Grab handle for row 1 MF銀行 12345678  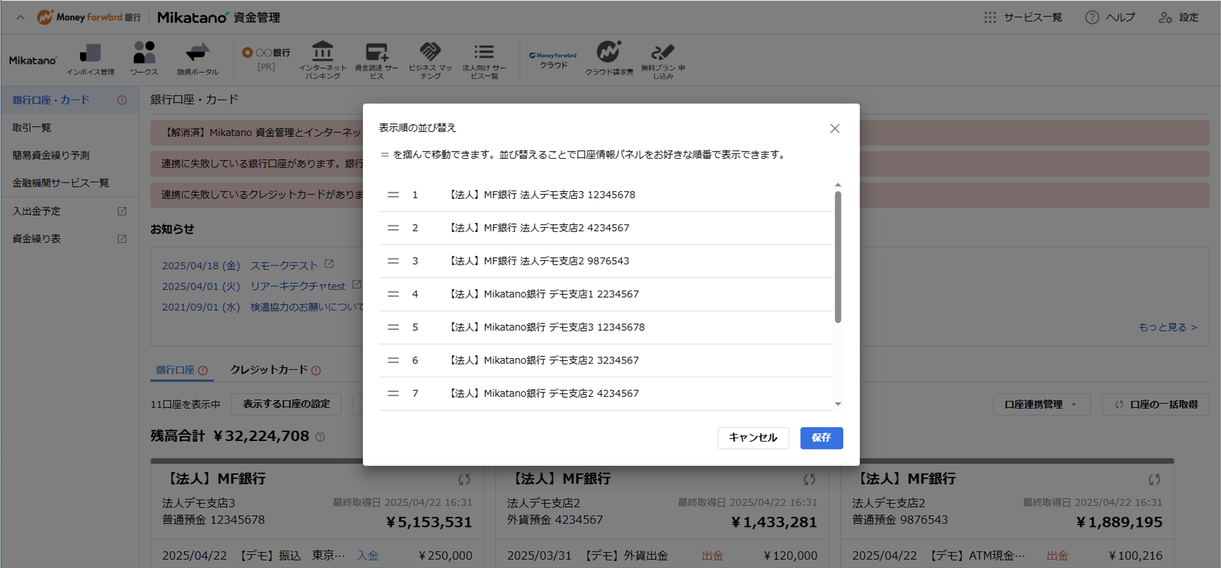(x=393, y=195)
